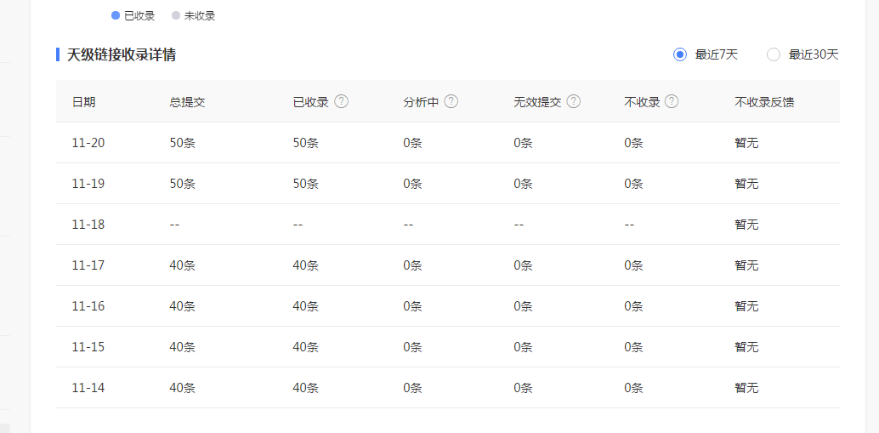Select the 11-16 date cell
This screenshot has height=433, width=879.
pyautogui.click(x=88, y=306)
